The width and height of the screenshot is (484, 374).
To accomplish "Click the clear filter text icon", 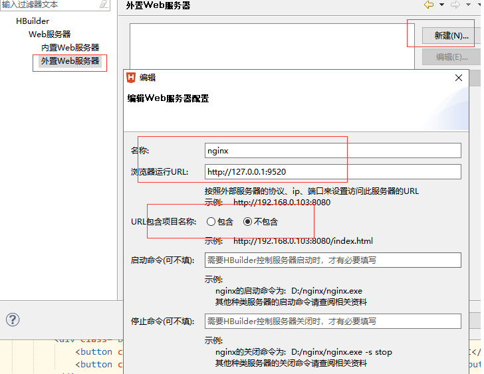I will pos(104,4).
